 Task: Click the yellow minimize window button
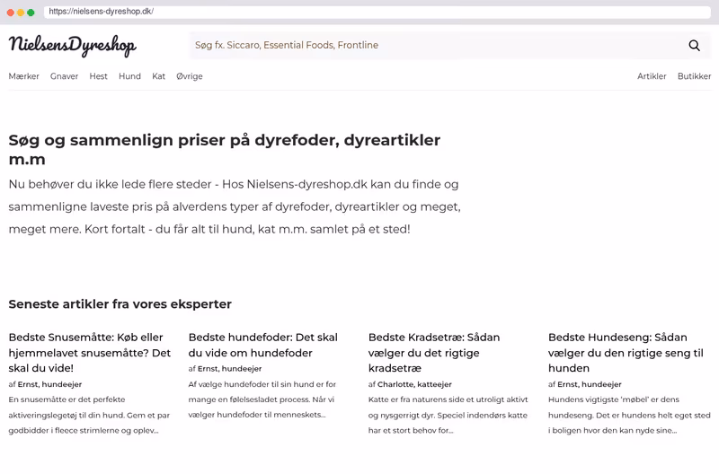click(21, 13)
